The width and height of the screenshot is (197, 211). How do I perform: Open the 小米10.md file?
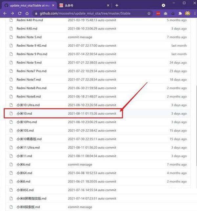click(x=24, y=114)
